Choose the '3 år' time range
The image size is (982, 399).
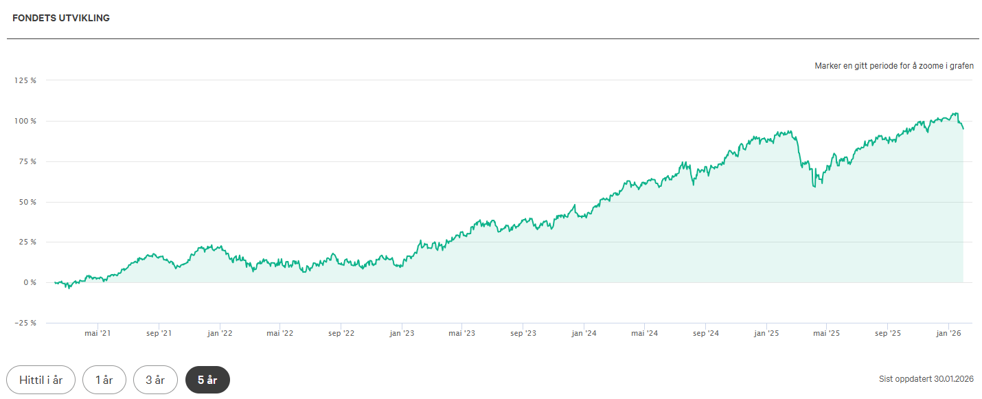[x=155, y=380]
